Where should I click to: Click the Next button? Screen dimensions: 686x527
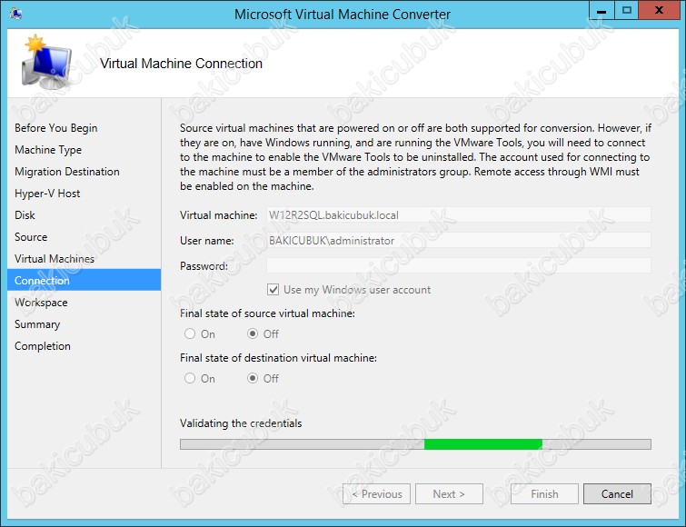coord(449,493)
